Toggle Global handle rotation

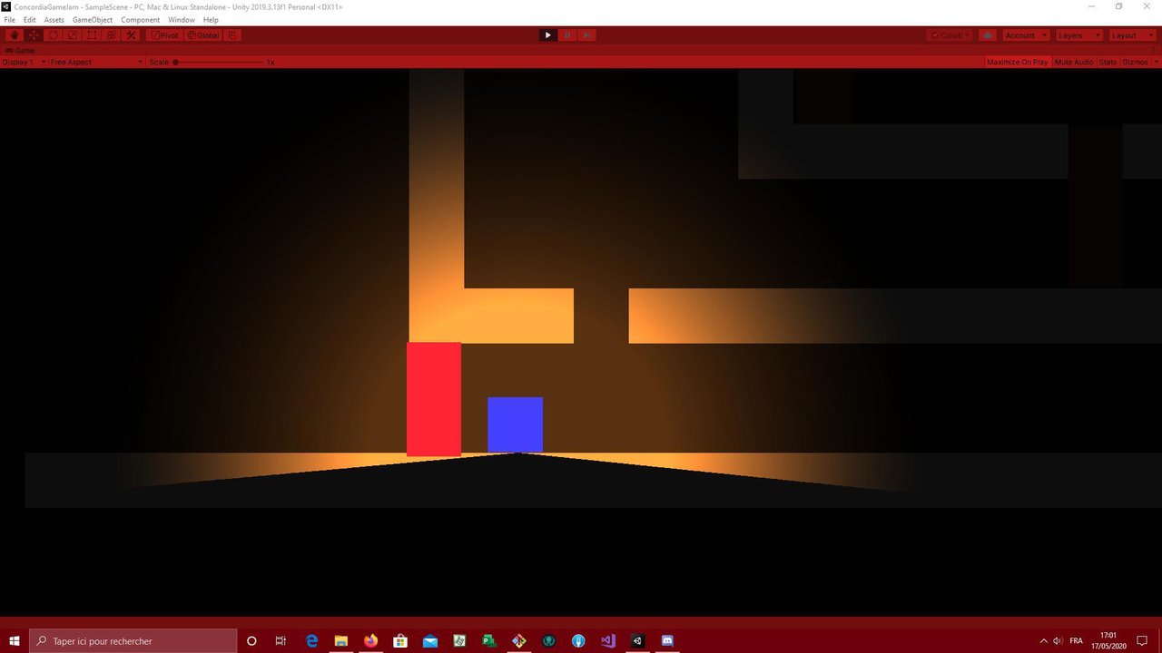coord(203,35)
